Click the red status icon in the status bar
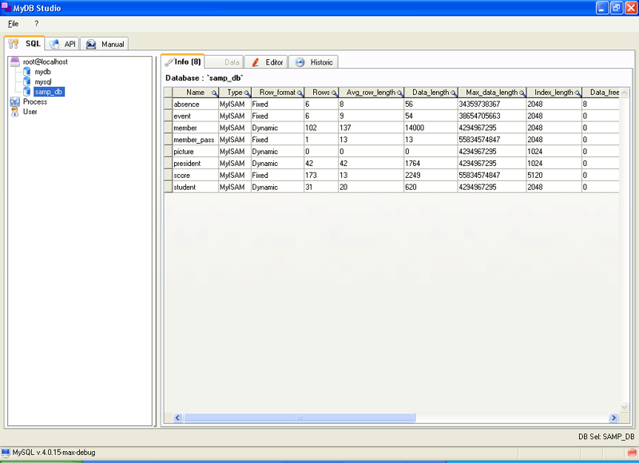The height and width of the screenshot is (463, 639). point(632,453)
